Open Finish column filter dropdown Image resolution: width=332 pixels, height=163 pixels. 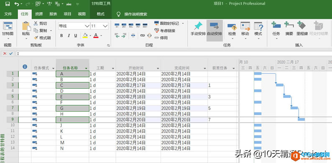click(x=205, y=68)
